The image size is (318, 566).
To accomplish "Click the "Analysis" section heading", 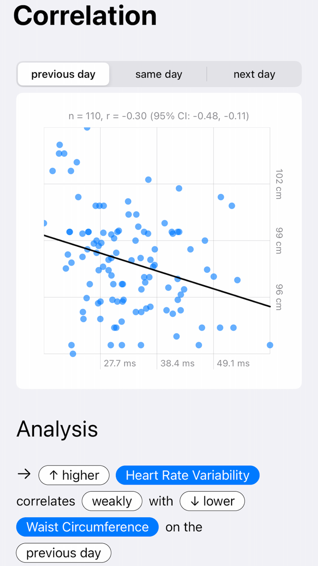I will pyautogui.click(x=57, y=429).
